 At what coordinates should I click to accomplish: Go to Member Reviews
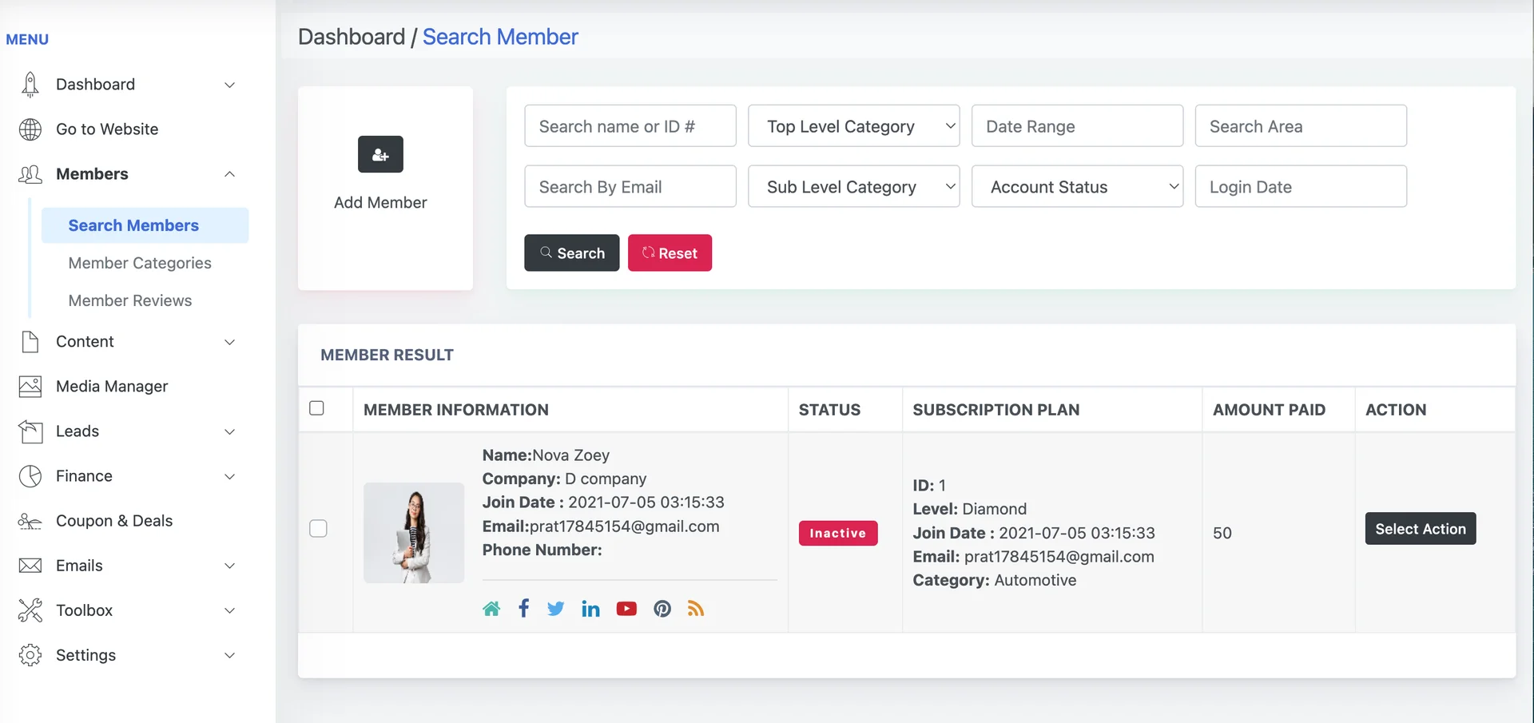pos(130,300)
